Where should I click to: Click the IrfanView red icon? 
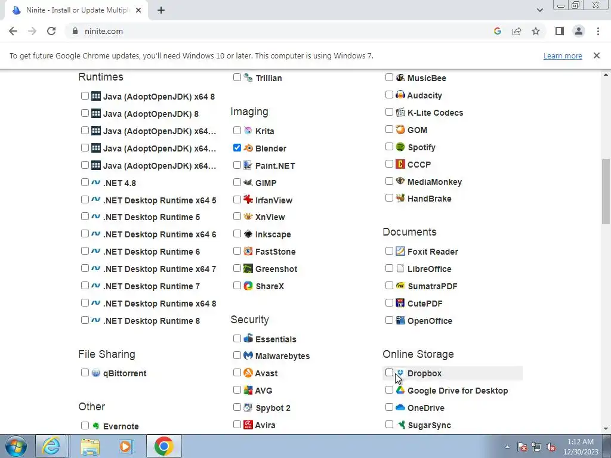coord(248,199)
